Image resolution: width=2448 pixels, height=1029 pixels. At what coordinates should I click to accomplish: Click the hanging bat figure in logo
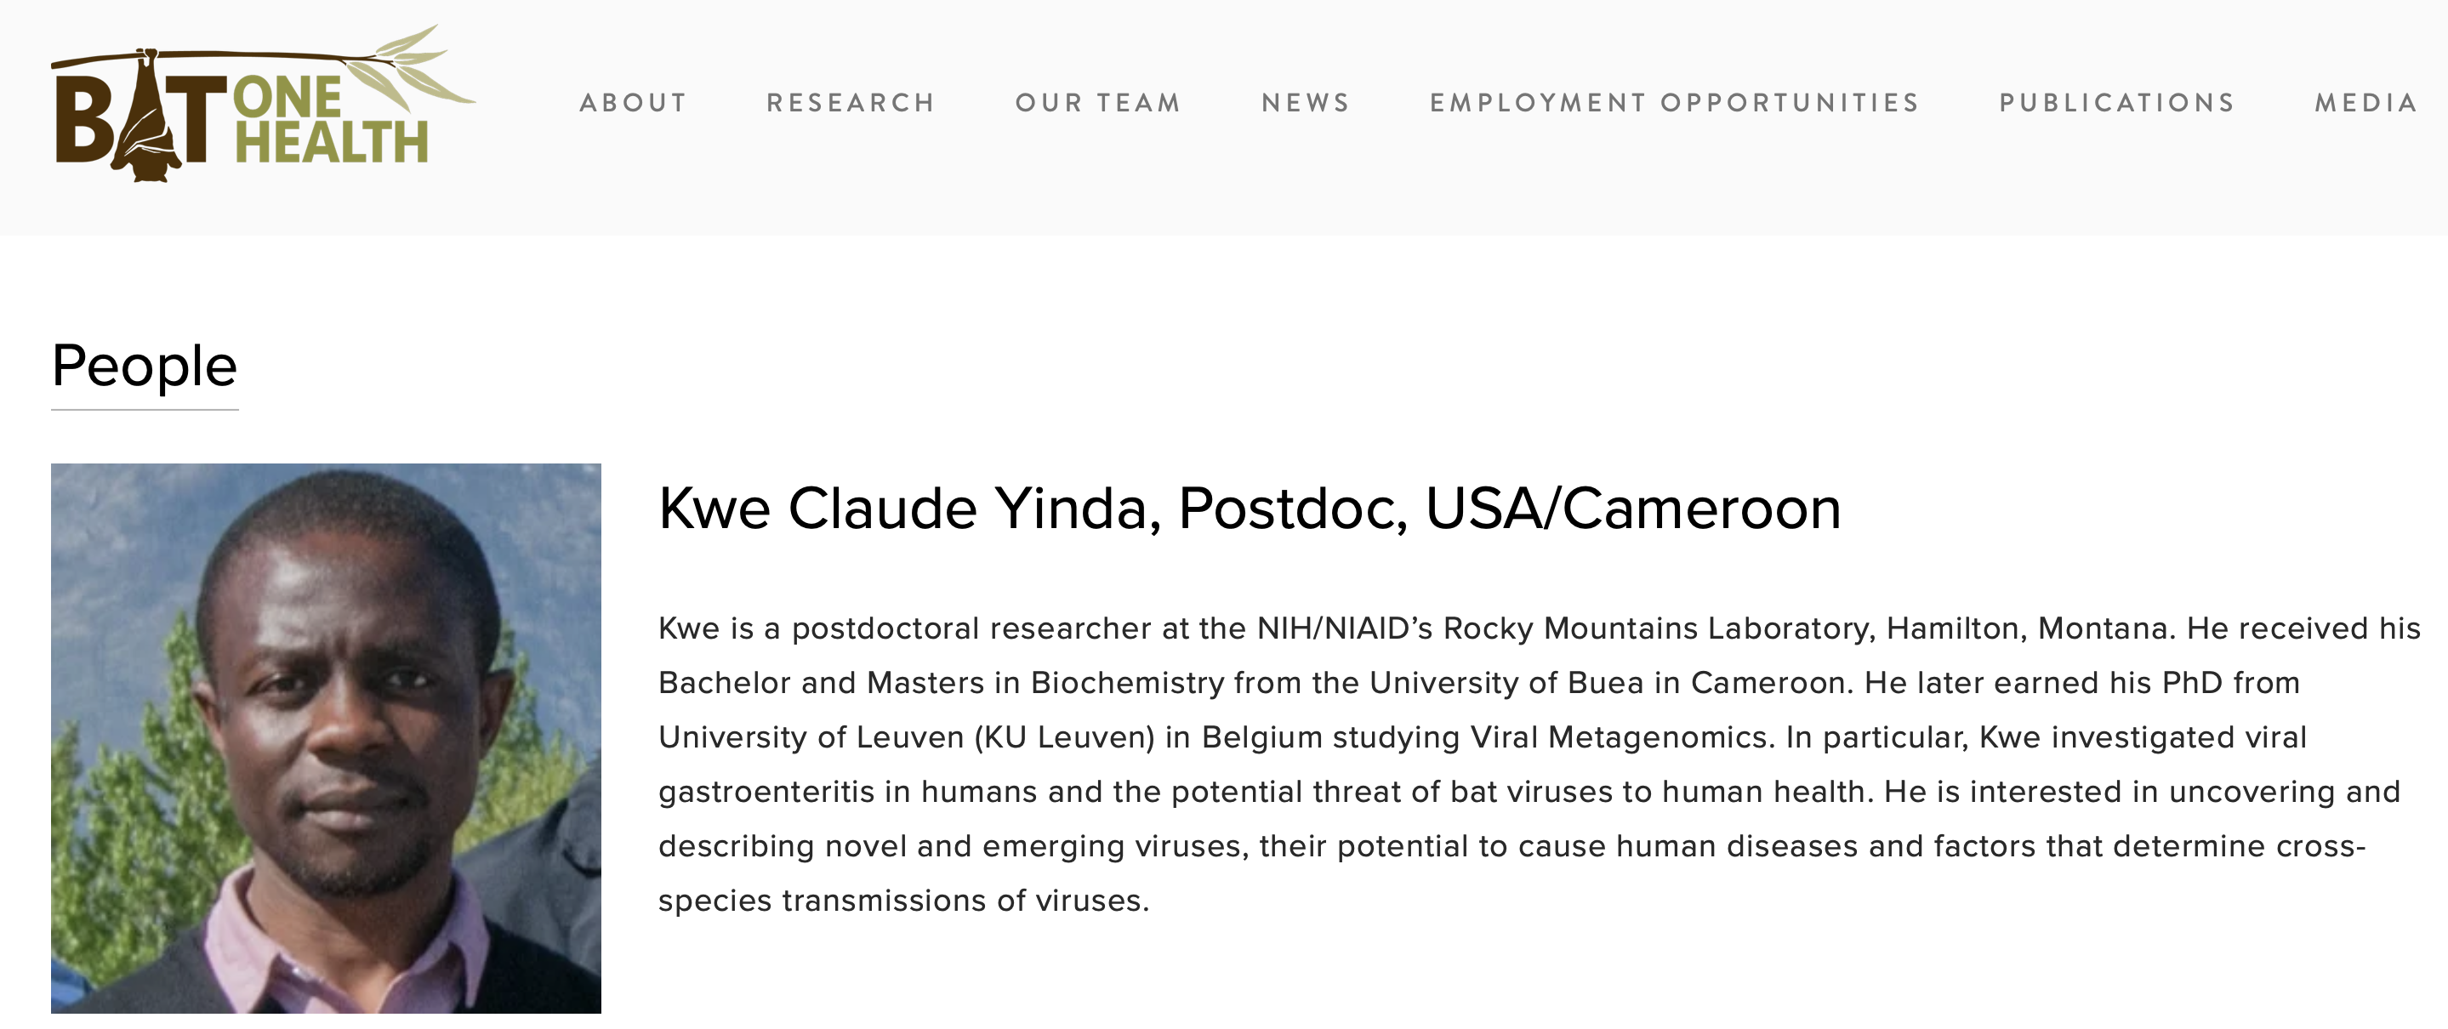point(147,116)
